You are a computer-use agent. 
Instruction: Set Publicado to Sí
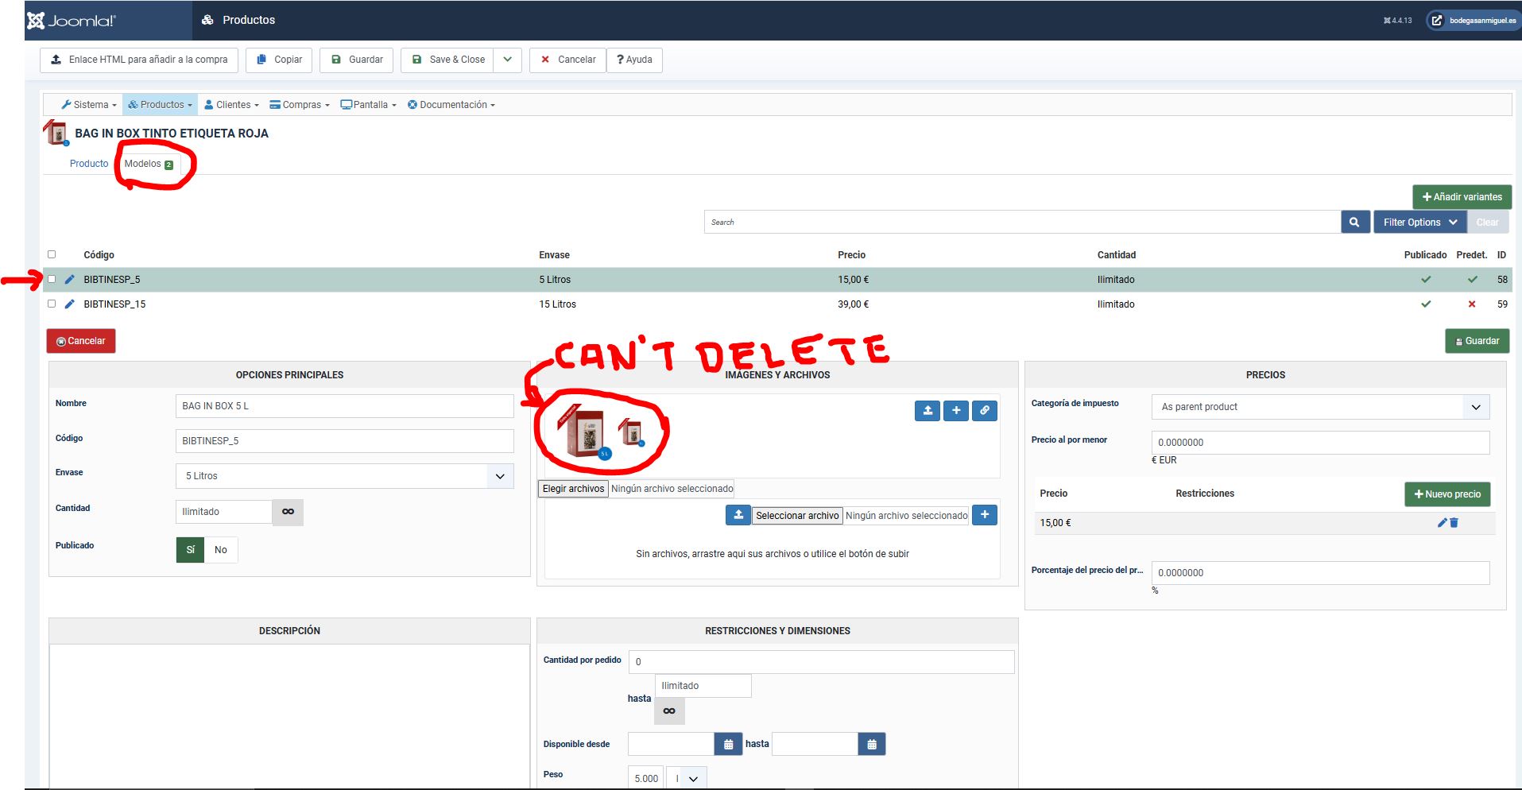click(x=191, y=550)
